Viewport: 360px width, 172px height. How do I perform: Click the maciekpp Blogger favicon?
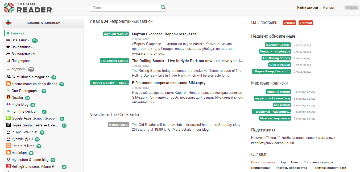[x=9, y=153]
